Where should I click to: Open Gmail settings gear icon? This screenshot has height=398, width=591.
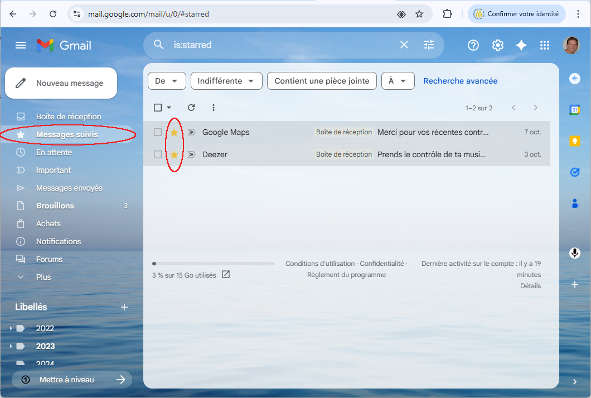tap(498, 45)
